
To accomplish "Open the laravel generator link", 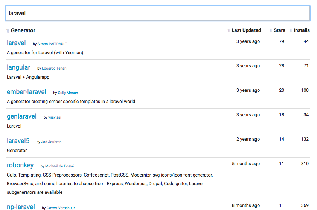I will [16, 43].
